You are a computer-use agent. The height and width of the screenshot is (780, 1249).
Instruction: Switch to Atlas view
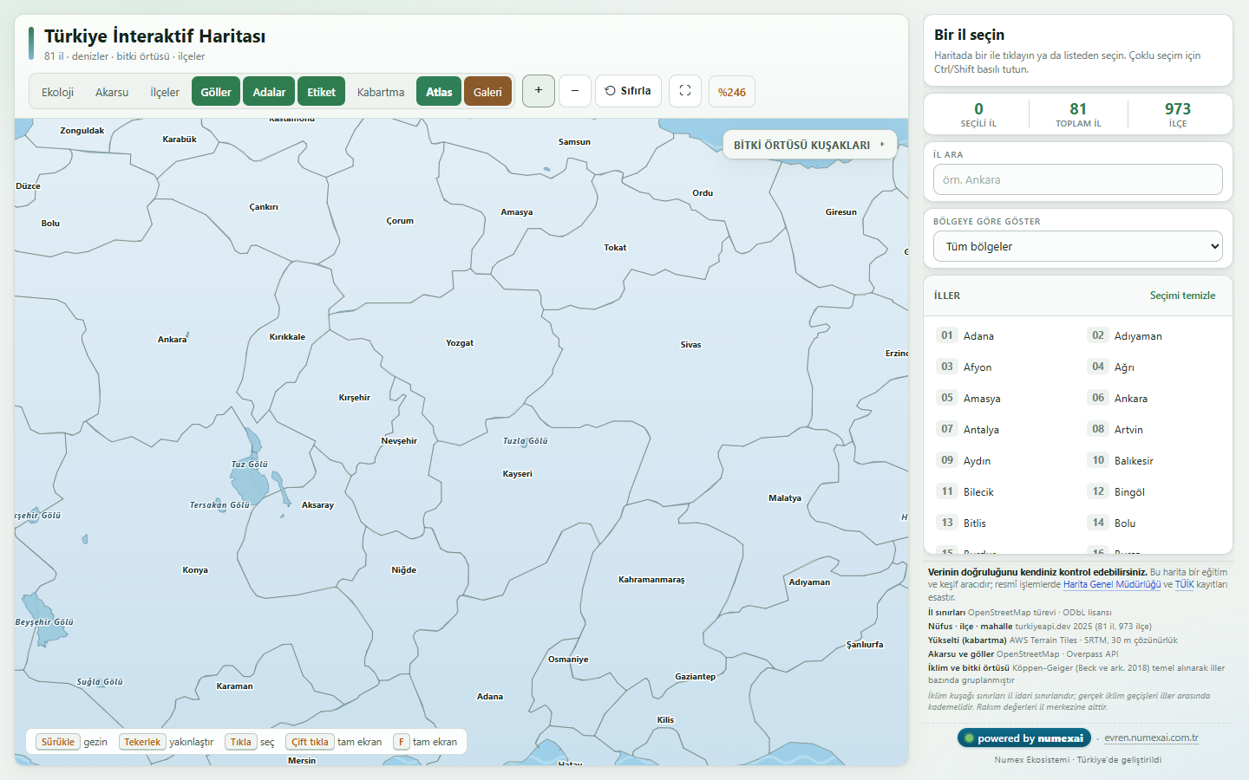(x=439, y=92)
